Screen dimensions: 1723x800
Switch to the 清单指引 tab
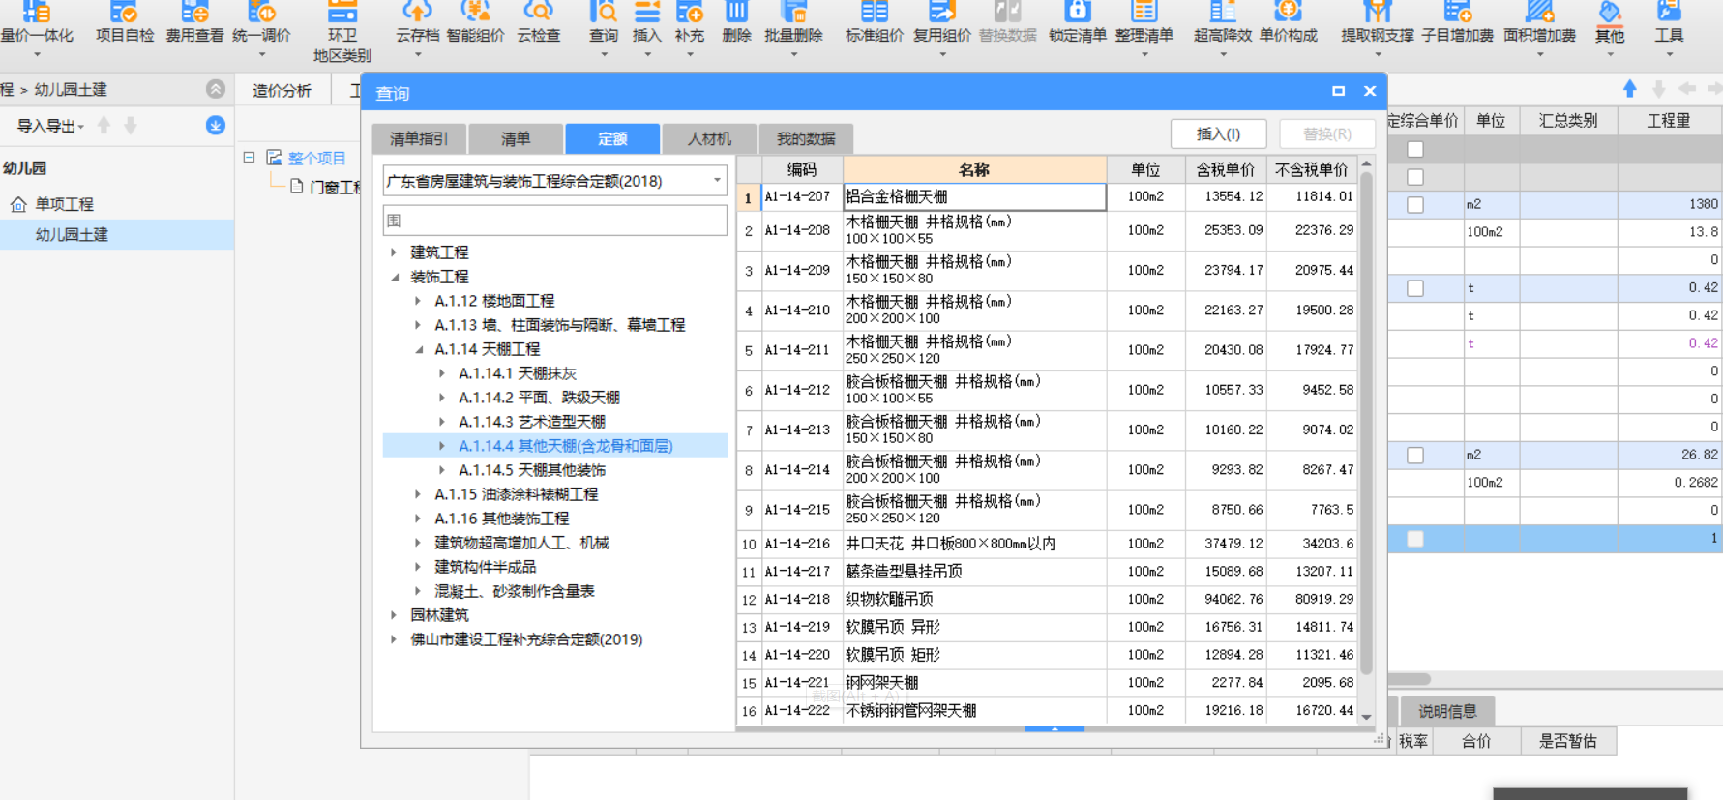click(x=419, y=139)
